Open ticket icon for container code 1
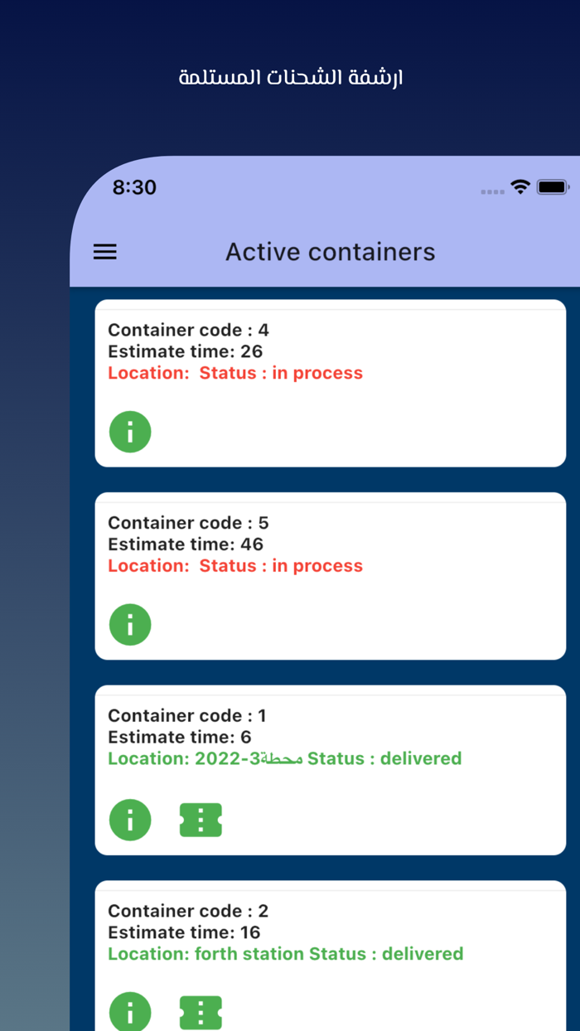 coord(201,820)
